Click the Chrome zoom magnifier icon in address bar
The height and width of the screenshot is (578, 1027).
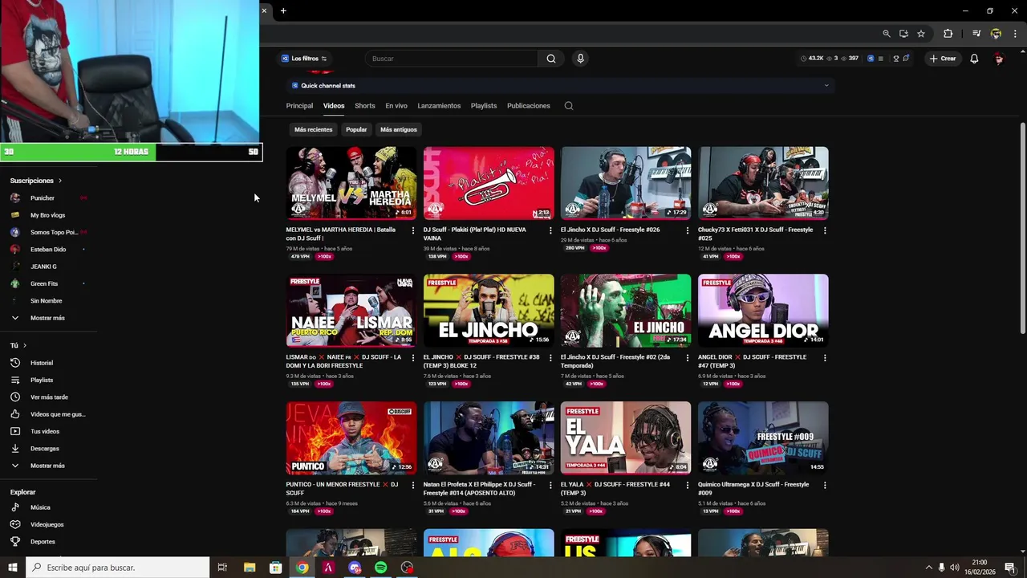886,34
